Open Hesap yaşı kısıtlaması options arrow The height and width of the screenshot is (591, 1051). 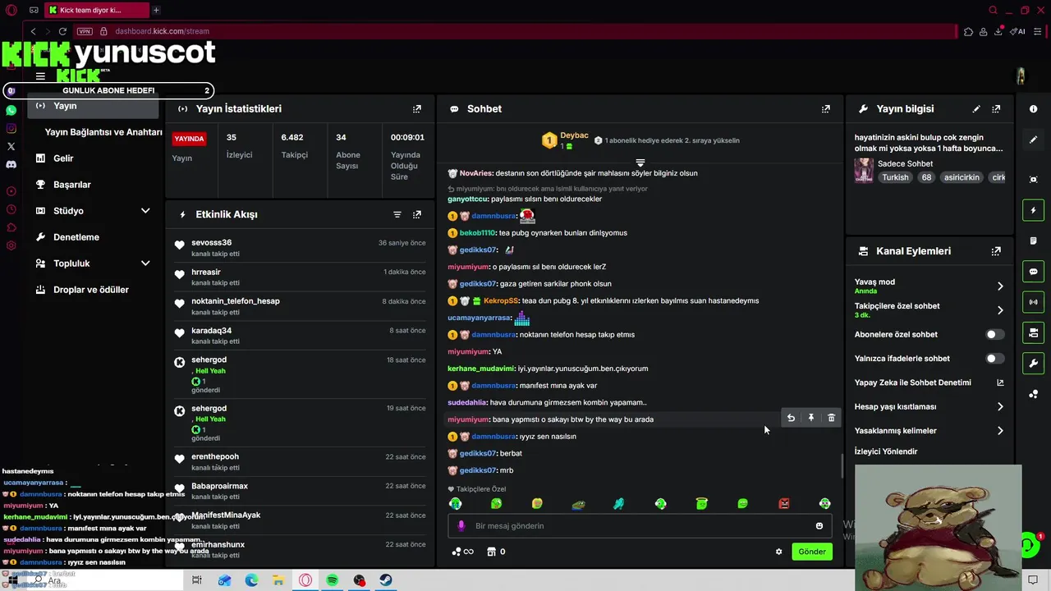(x=1000, y=406)
